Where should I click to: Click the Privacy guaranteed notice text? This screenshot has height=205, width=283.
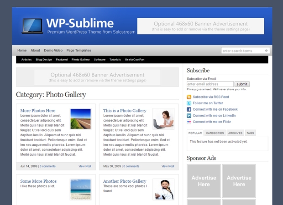click(216, 89)
